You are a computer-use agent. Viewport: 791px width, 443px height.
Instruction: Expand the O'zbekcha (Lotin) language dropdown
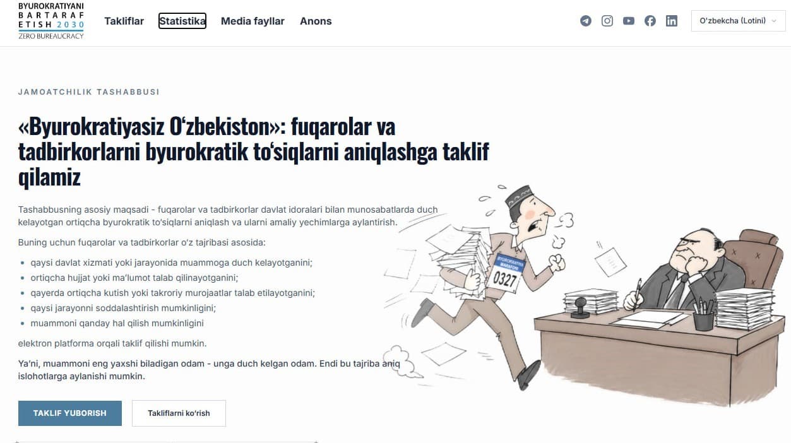pyautogui.click(x=738, y=21)
